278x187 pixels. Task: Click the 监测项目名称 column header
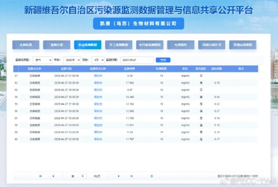(x=98, y=69)
